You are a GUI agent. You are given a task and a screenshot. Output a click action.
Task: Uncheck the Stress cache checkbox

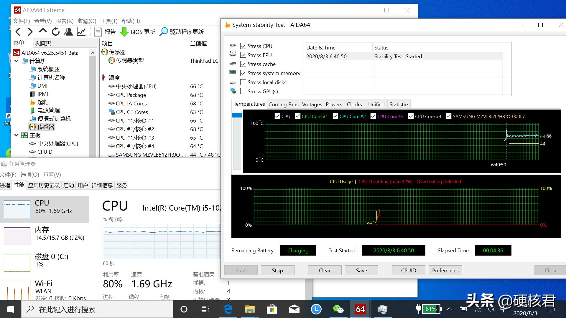pos(243,64)
